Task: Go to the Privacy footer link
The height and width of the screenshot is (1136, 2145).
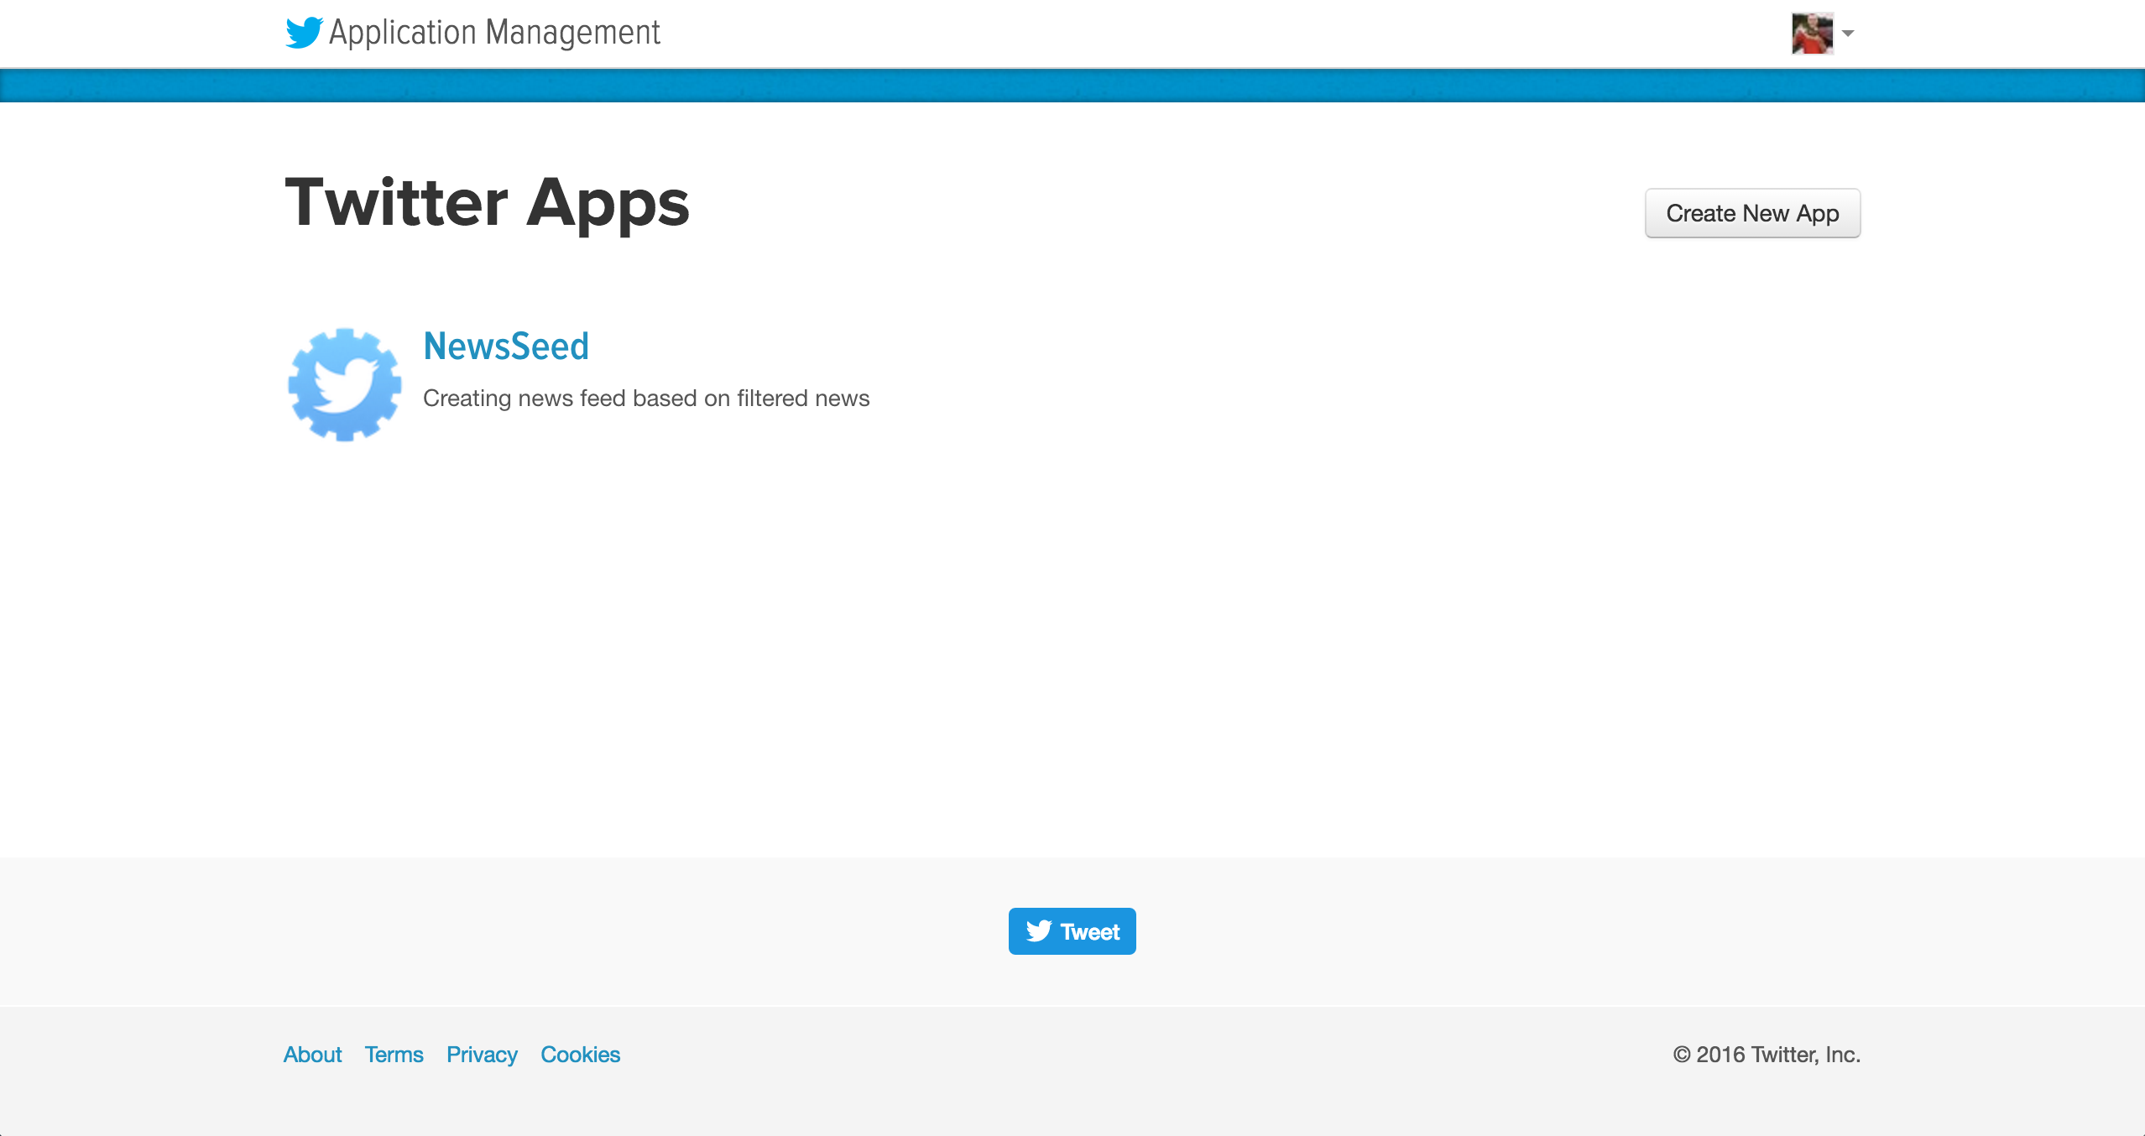Action: tap(482, 1055)
